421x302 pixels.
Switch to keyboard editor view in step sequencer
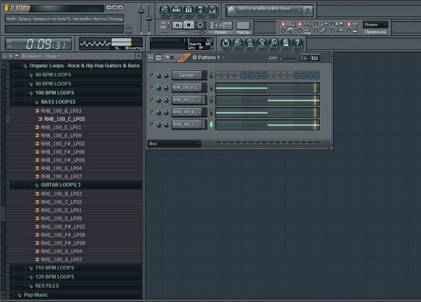315,58
